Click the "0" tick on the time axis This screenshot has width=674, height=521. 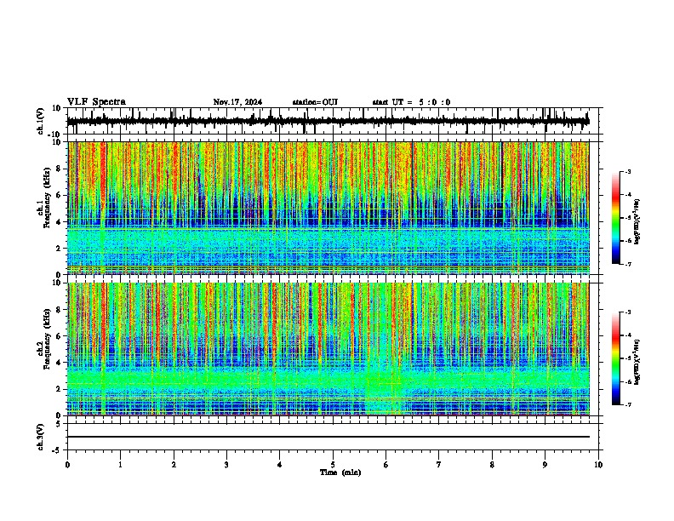tap(67, 465)
